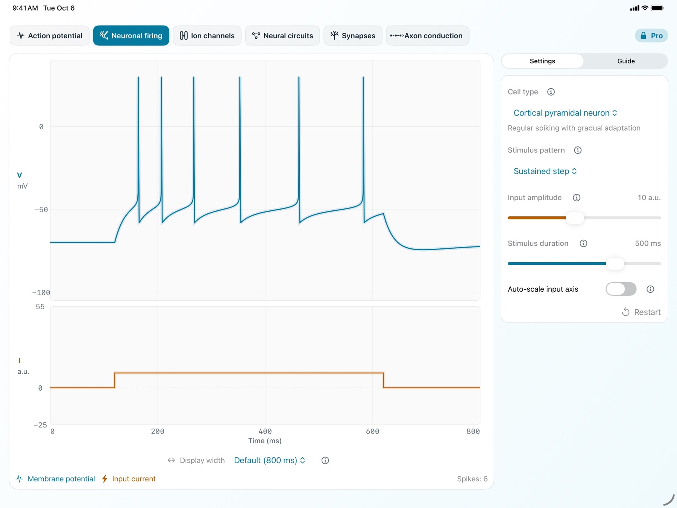Go to the Synapses tab
677x508 pixels.
(353, 36)
